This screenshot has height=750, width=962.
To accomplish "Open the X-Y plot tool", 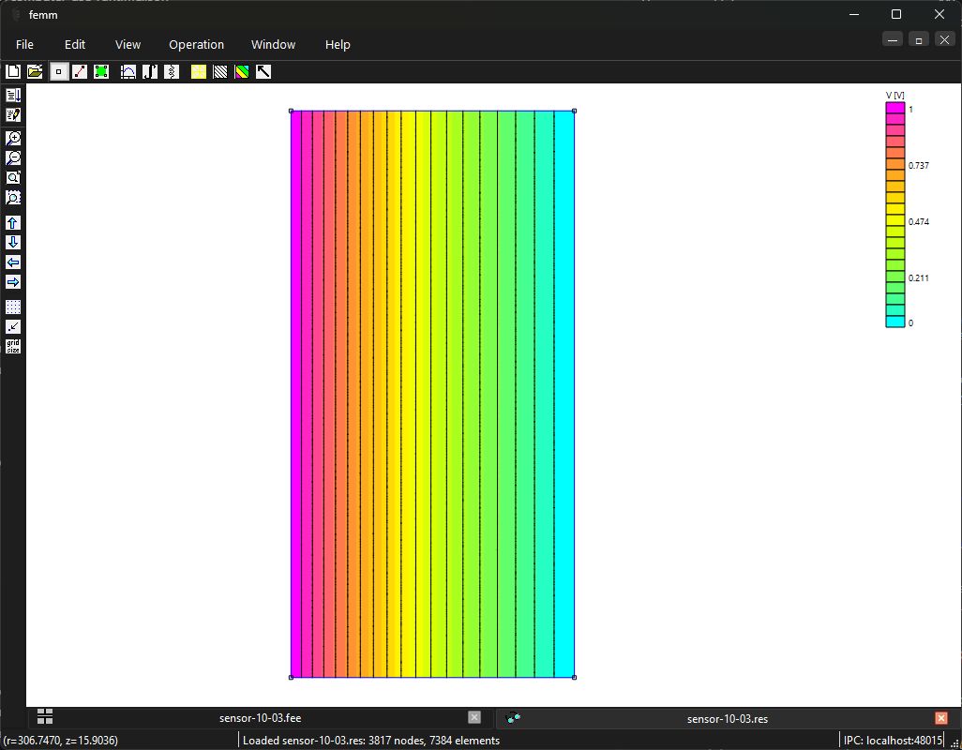I will click(x=128, y=72).
